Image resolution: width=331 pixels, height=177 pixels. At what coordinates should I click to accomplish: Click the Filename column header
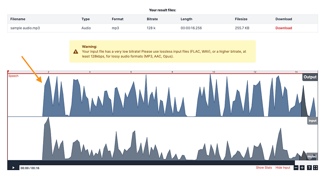(x=18, y=19)
